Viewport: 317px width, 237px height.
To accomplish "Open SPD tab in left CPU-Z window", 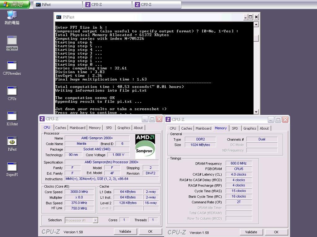I will (109, 128).
